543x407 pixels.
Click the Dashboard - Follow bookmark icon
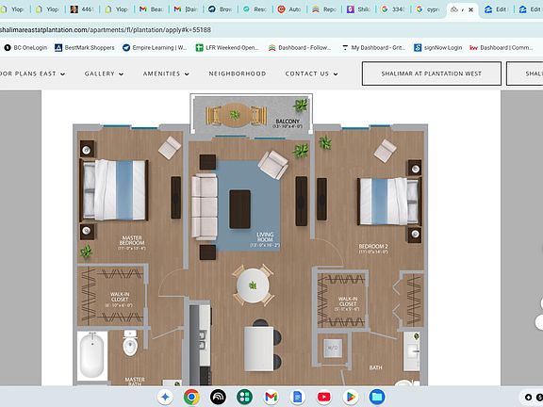272,48
